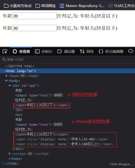Click the first input's event badge
The width and height of the screenshot is (135, 168).
click(x=58, y=95)
